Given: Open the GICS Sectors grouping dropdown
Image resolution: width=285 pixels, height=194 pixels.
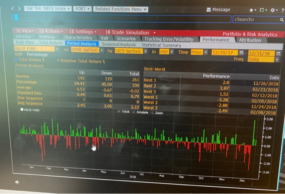Looking at the screenshot, I should point(145,51).
